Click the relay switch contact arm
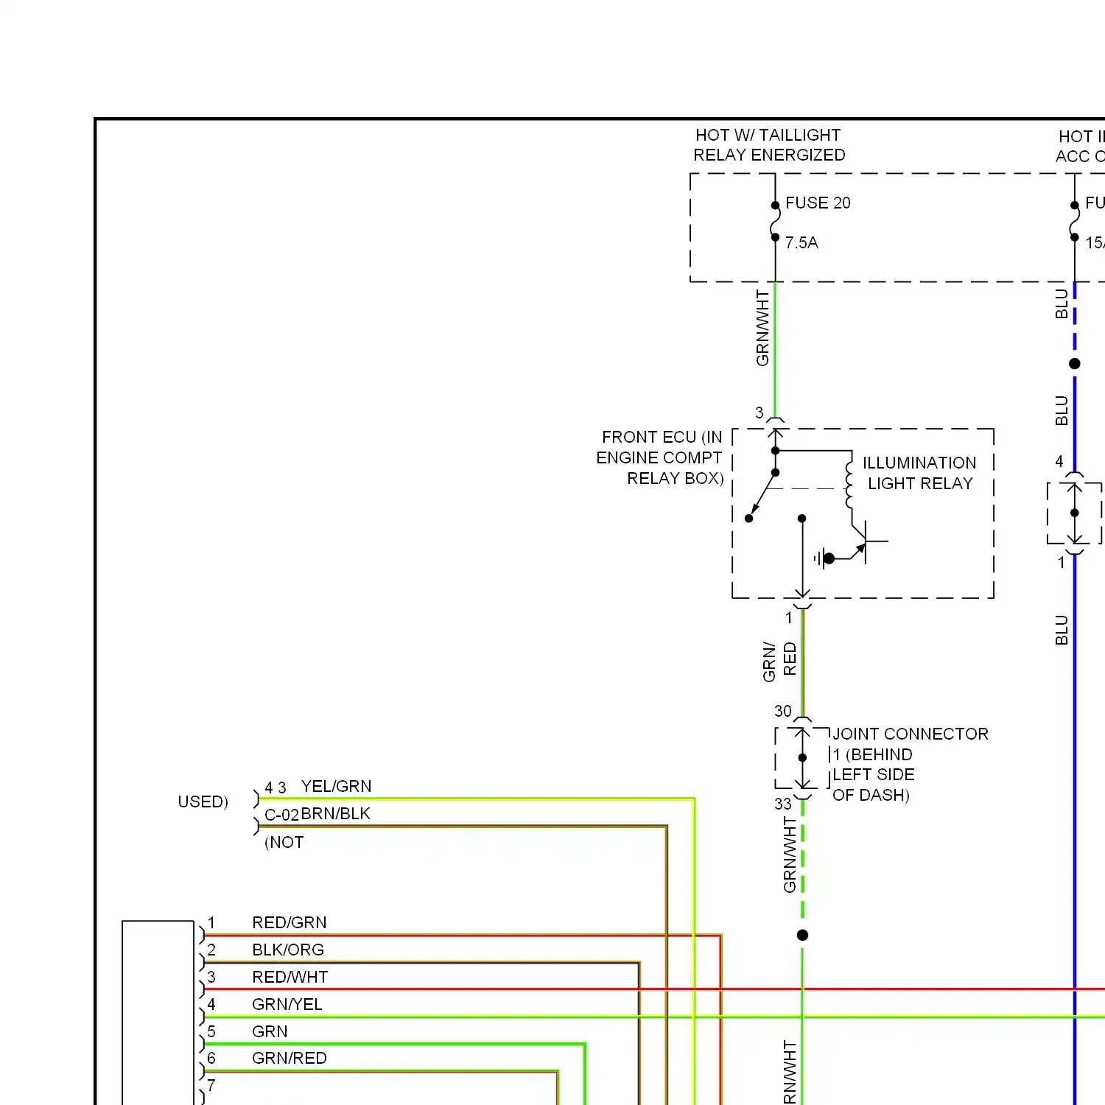This screenshot has width=1105, height=1105. pyautogui.click(x=762, y=495)
